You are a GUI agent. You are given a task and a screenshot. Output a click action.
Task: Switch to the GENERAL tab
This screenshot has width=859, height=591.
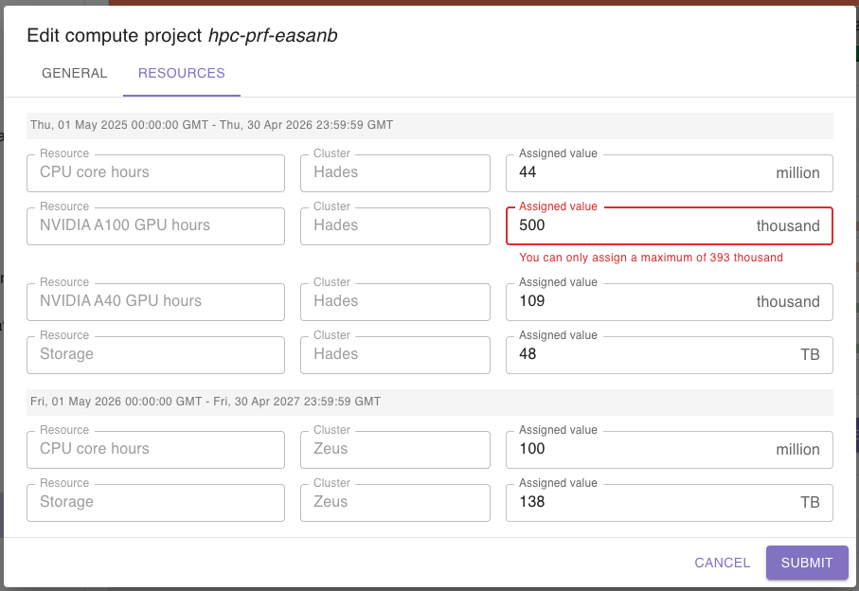coord(74,73)
